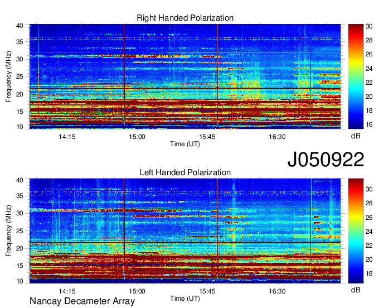Click the dB unit label under bottom color scale
Viewport: 379px width, 308px height.
click(356, 290)
